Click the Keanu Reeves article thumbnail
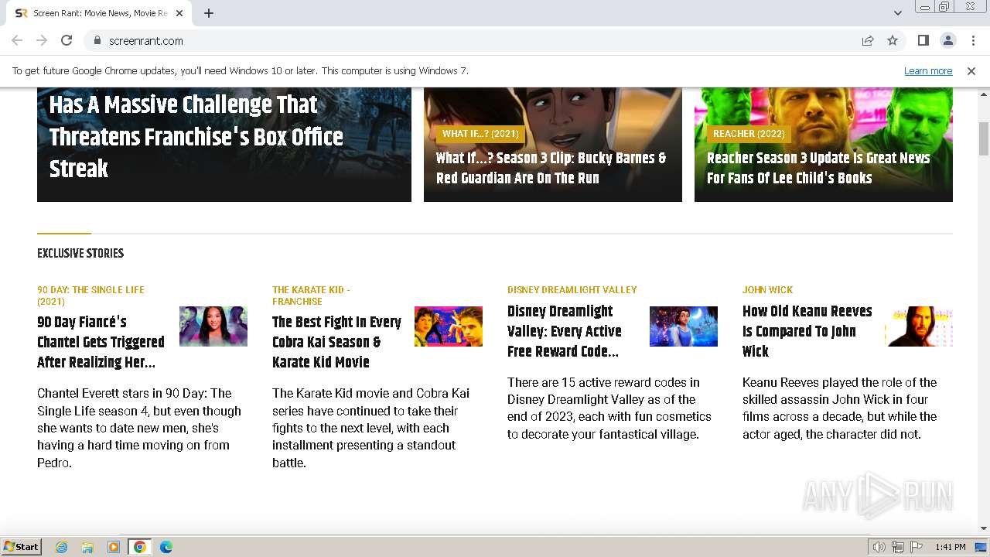 (x=919, y=326)
